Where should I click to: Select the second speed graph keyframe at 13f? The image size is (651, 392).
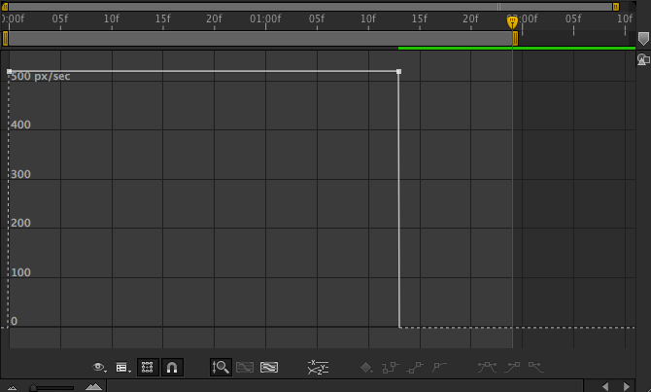(x=399, y=72)
